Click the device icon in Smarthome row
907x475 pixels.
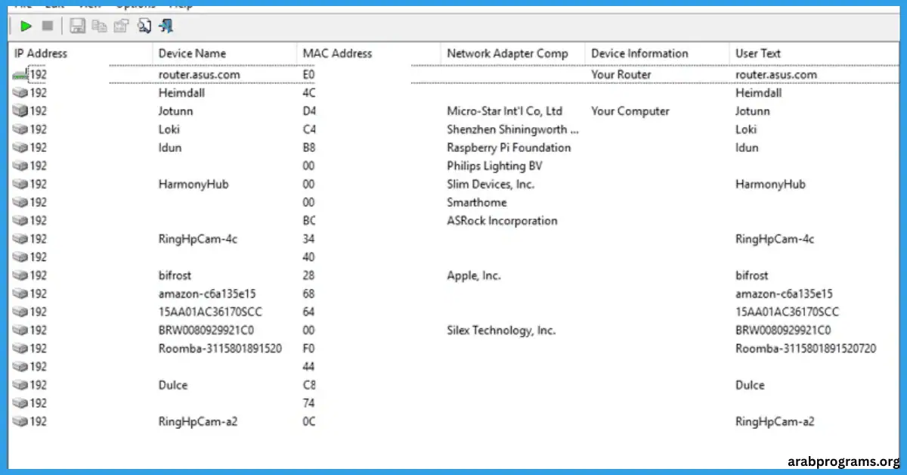point(20,202)
